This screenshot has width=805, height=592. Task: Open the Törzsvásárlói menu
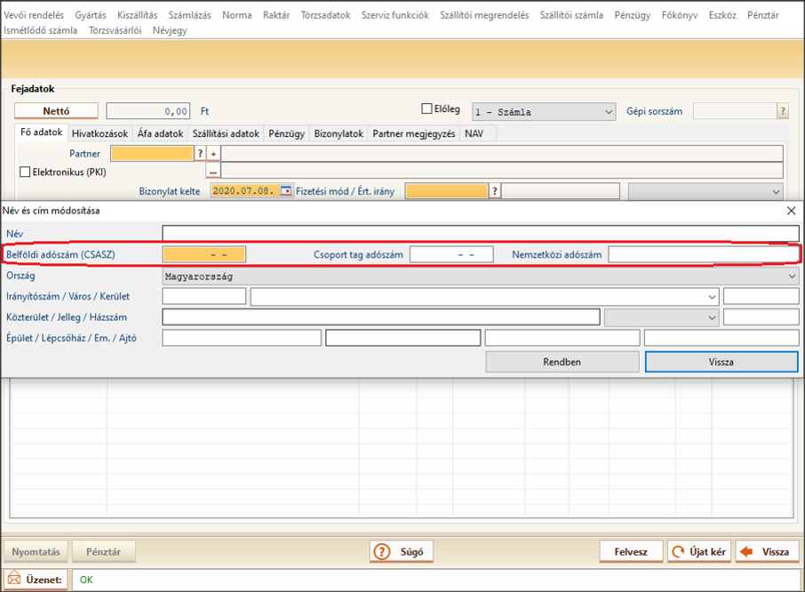click(115, 31)
